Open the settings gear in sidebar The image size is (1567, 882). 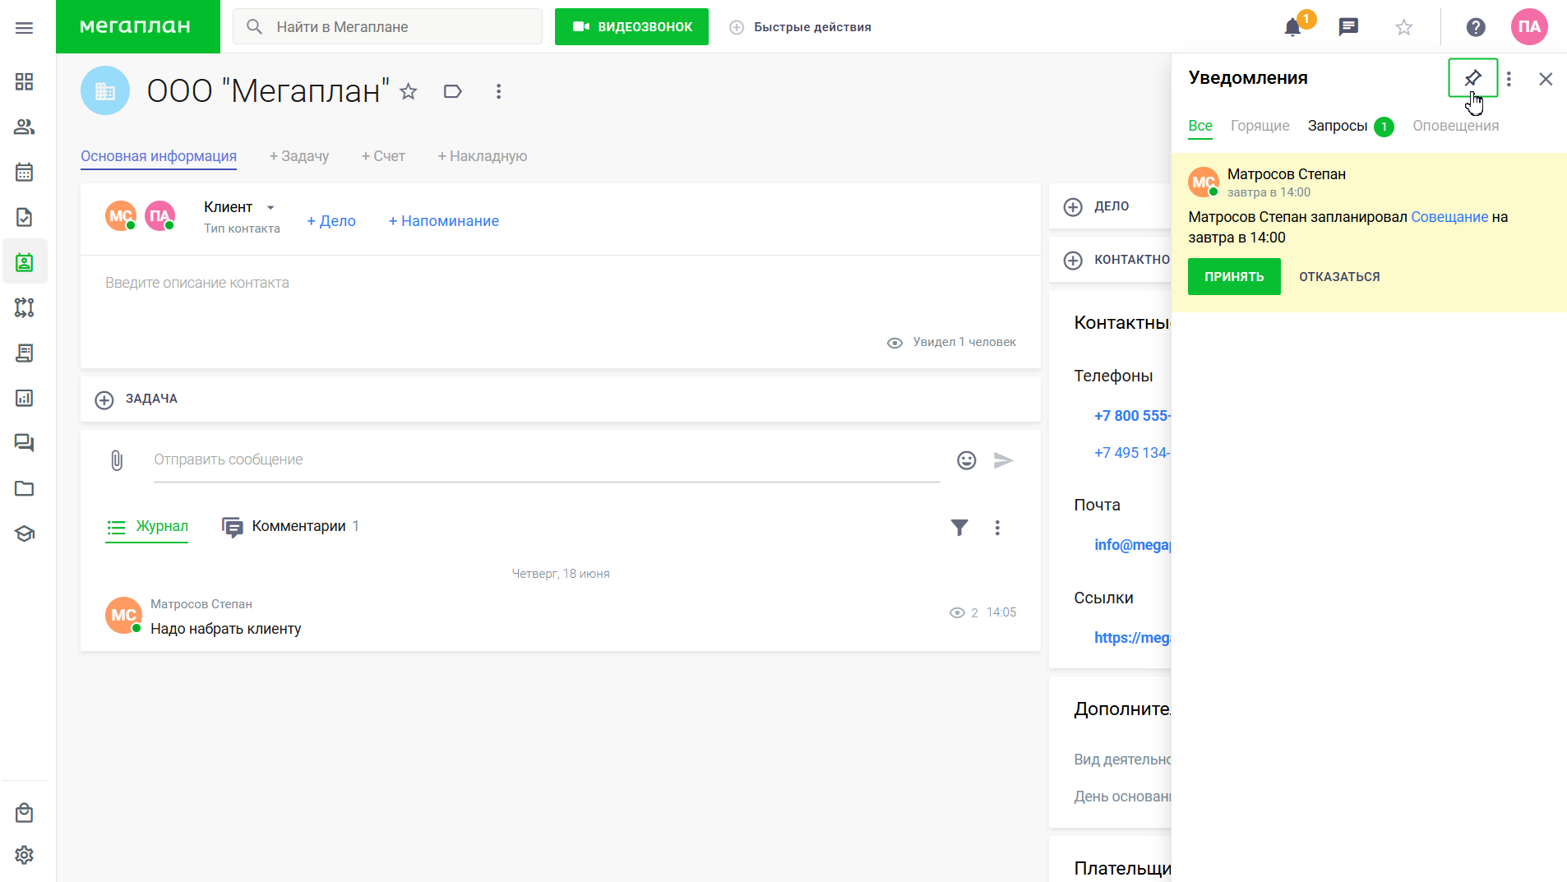pyautogui.click(x=25, y=855)
